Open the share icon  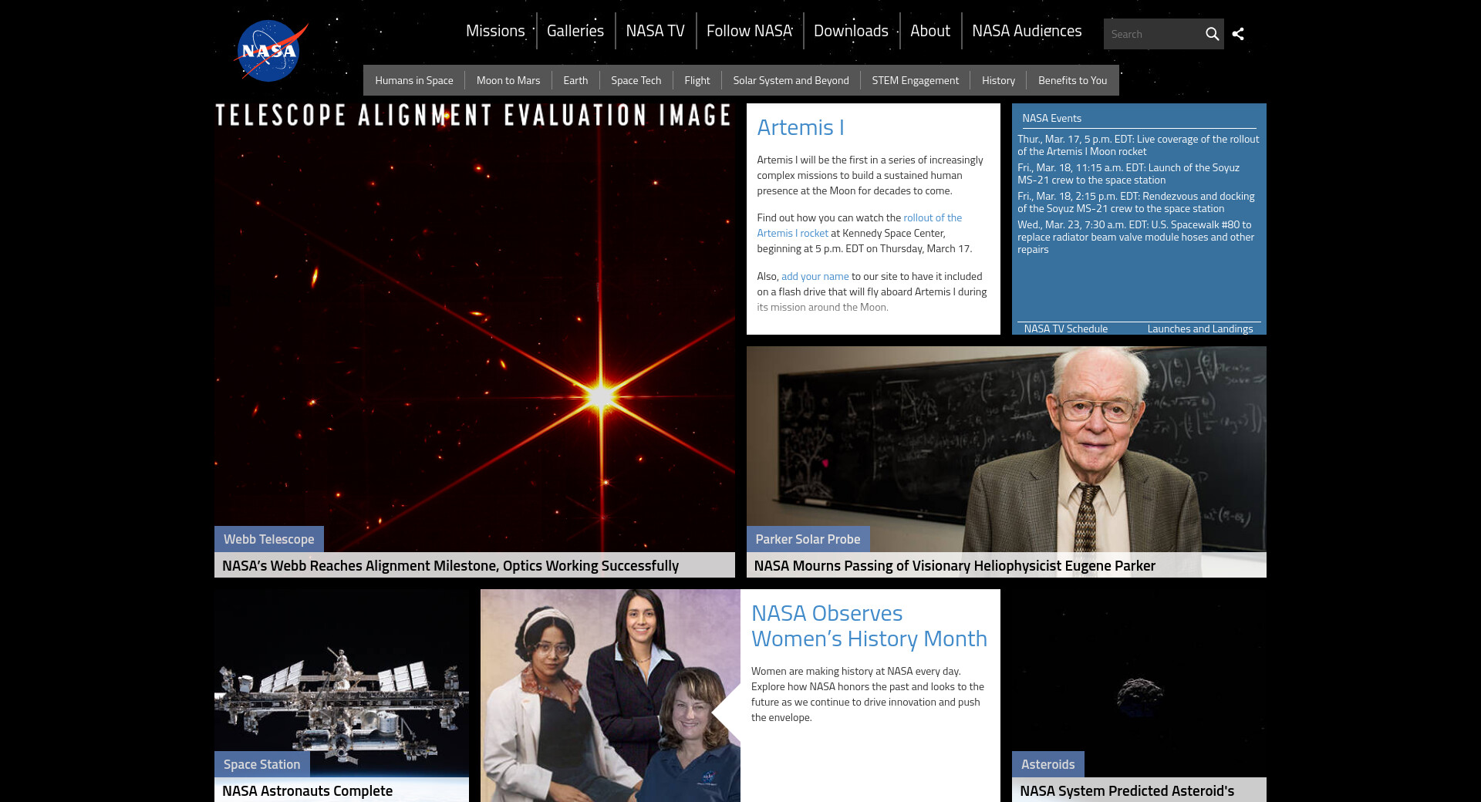tap(1238, 34)
